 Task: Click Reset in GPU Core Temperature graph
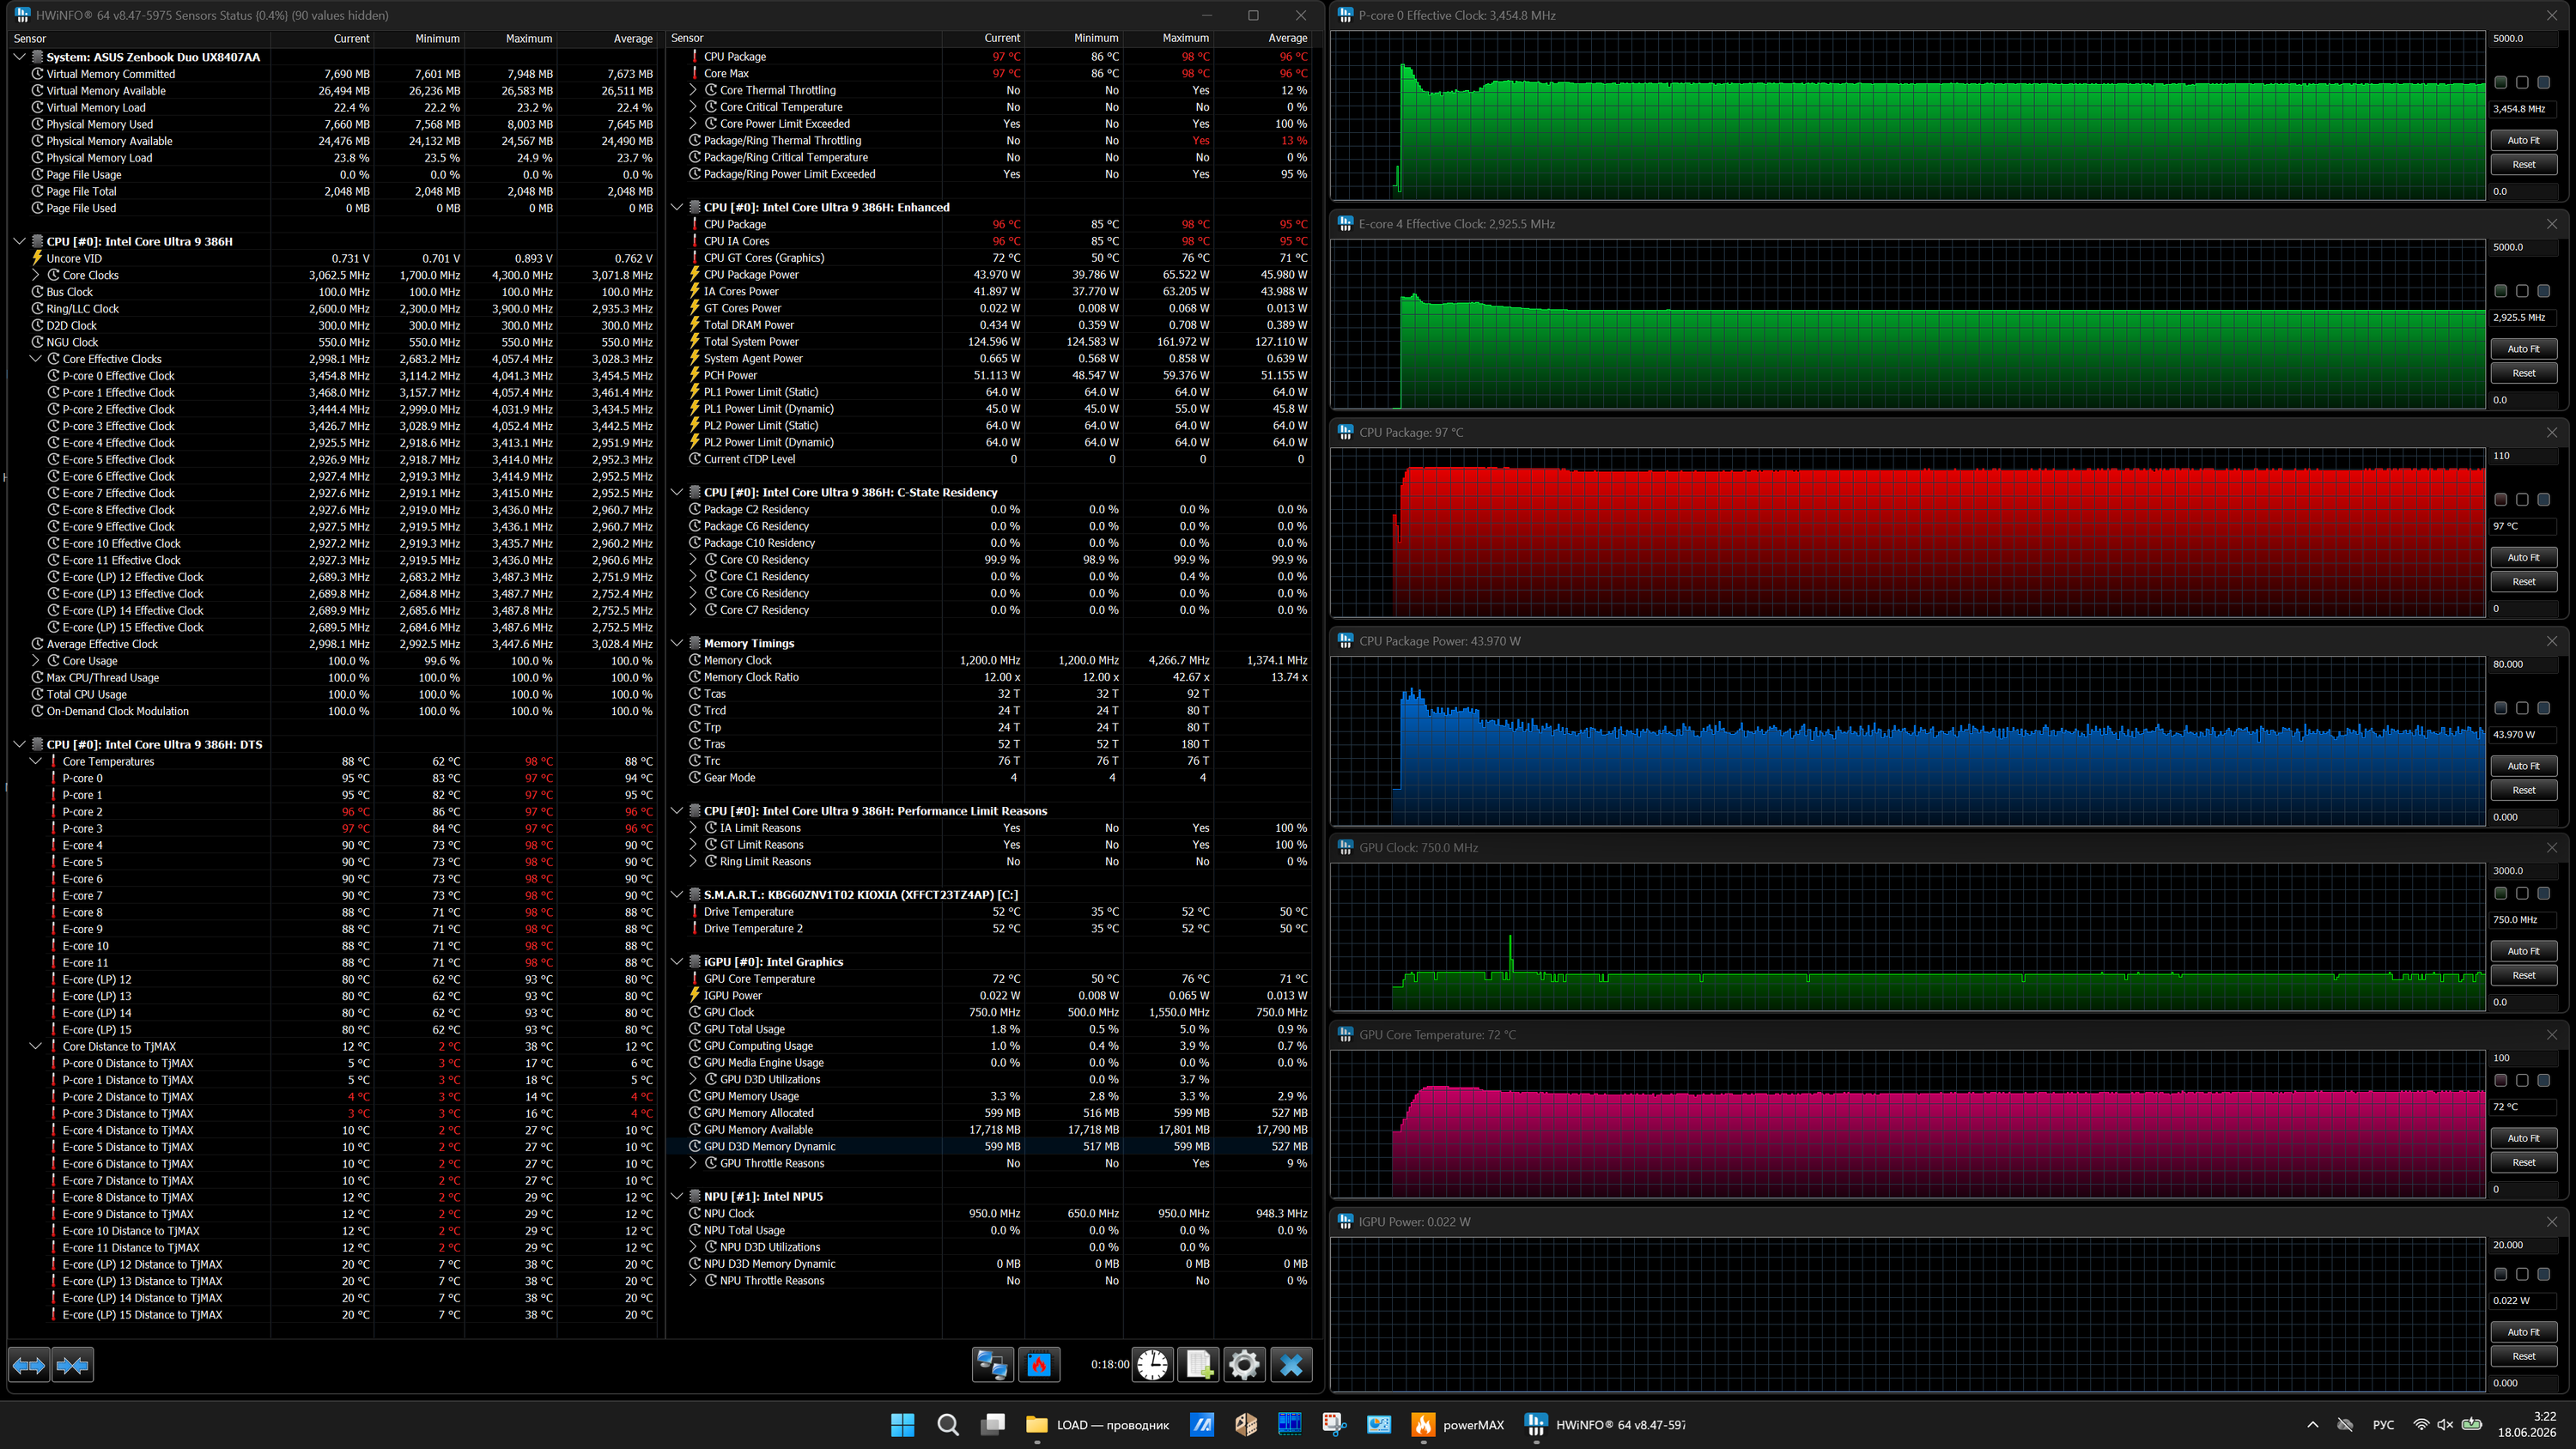point(2523,1162)
